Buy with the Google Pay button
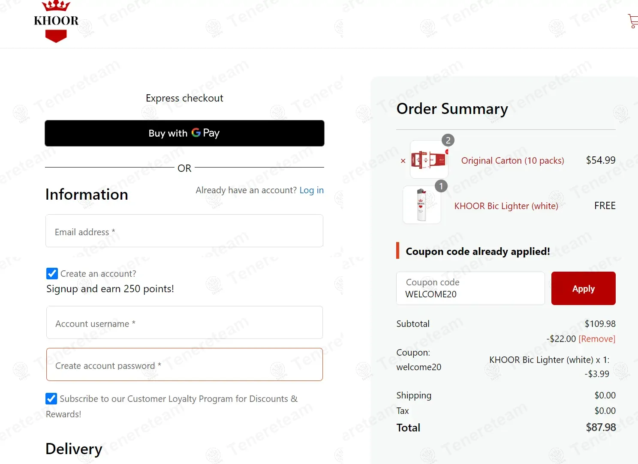The image size is (638, 464). point(184,133)
